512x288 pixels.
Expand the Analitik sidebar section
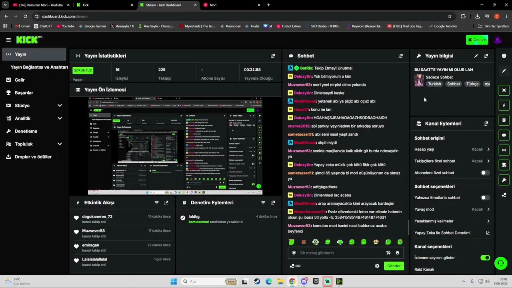pos(34,118)
